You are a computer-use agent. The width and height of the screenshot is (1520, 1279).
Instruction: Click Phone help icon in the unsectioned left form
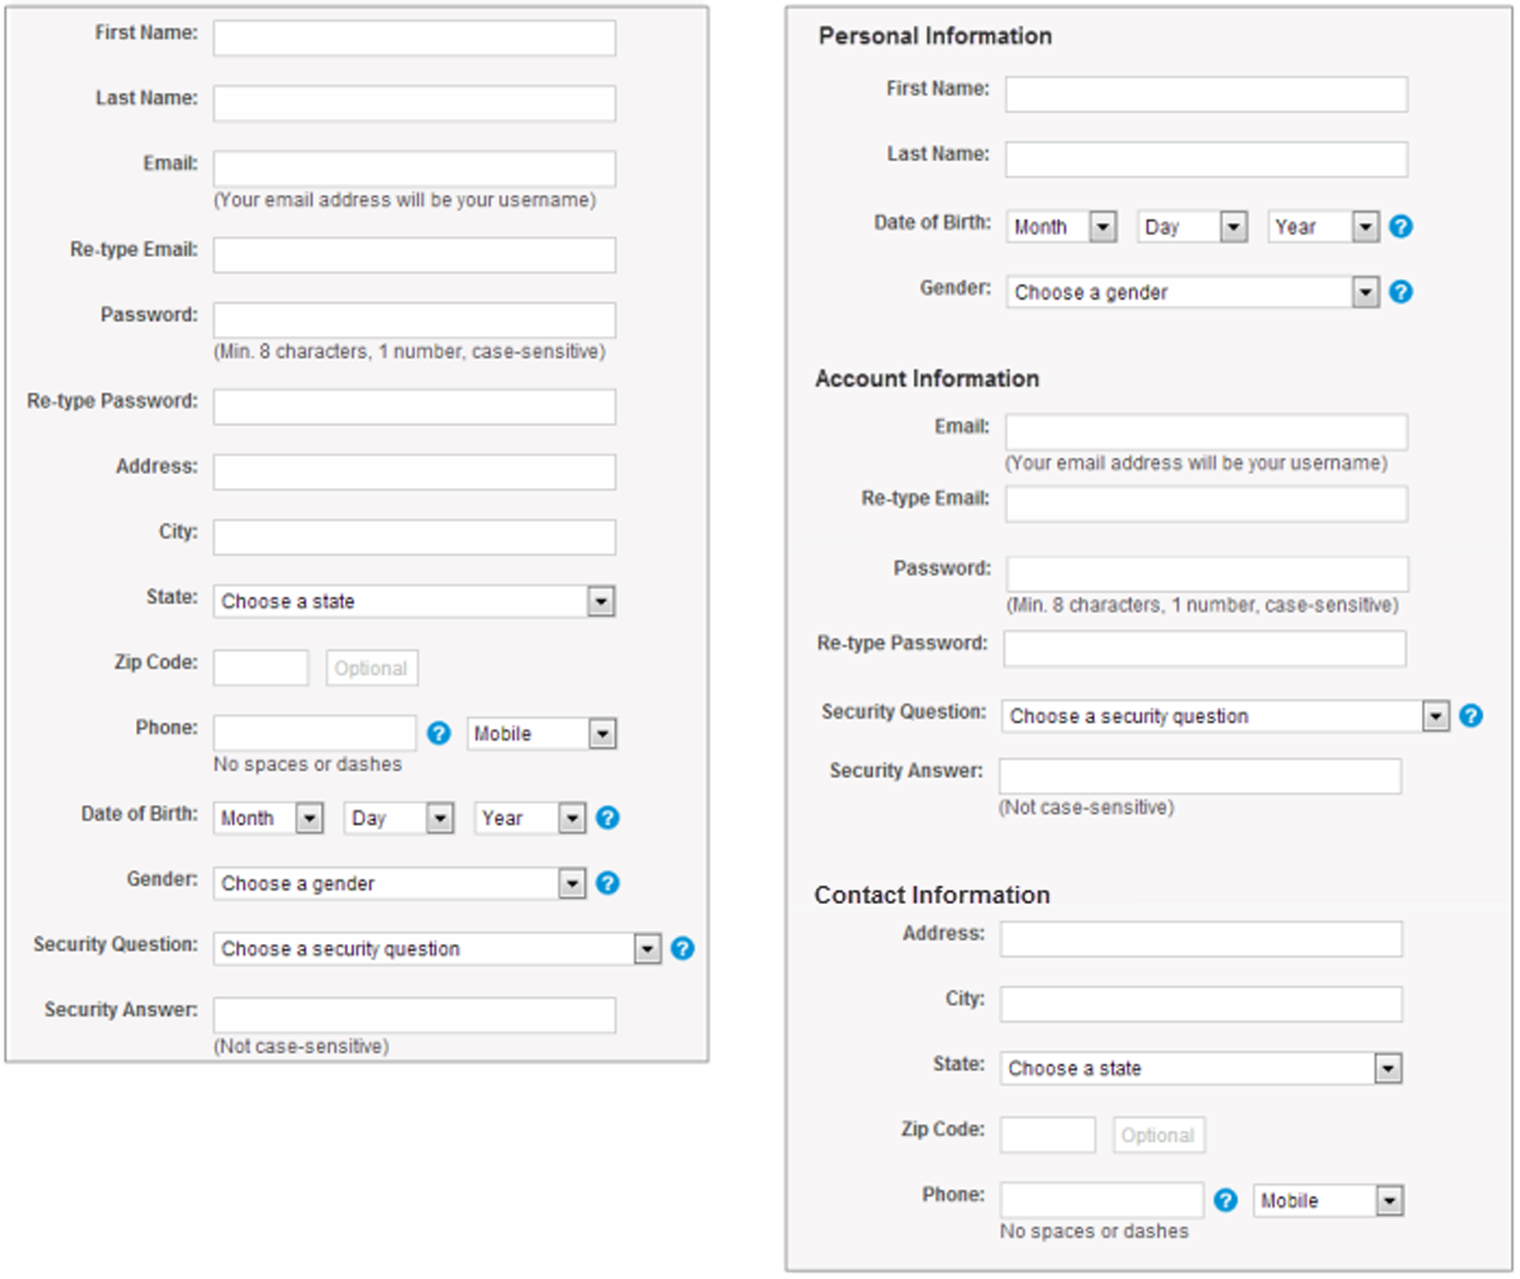(x=439, y=733)
